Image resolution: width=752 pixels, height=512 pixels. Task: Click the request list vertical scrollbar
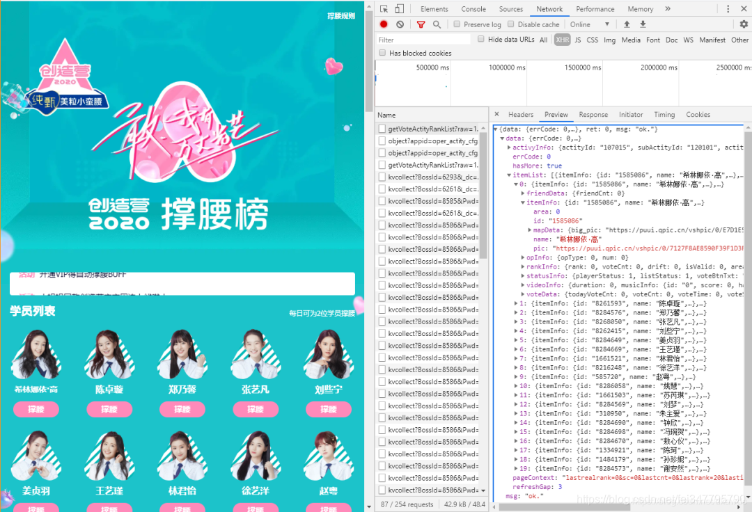point(483,194)
